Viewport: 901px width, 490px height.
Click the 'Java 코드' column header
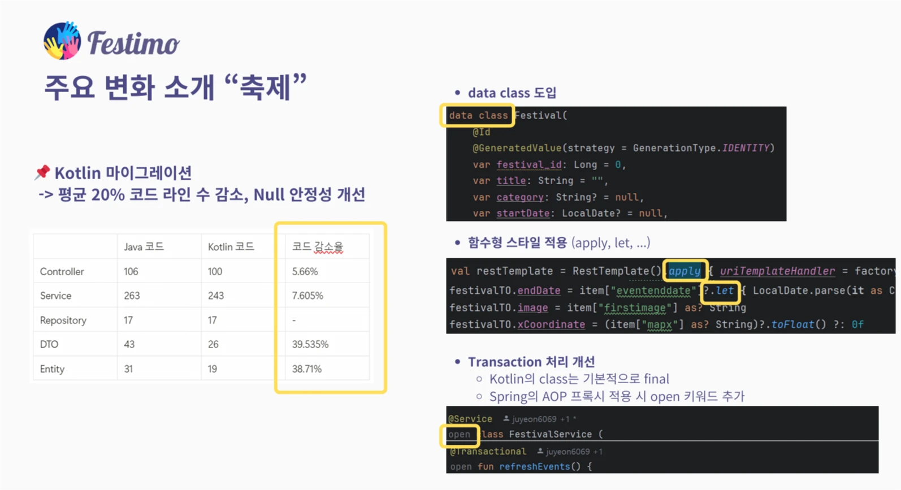click(144, 247)
